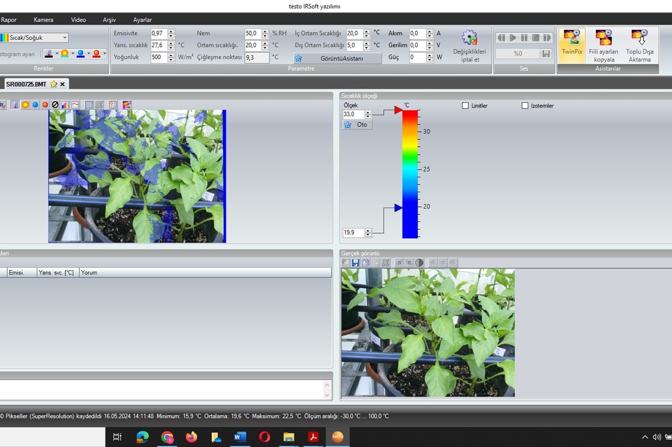Open Word from the Windows taskbar
Screen dimensions: 672x447
[240, 437]
